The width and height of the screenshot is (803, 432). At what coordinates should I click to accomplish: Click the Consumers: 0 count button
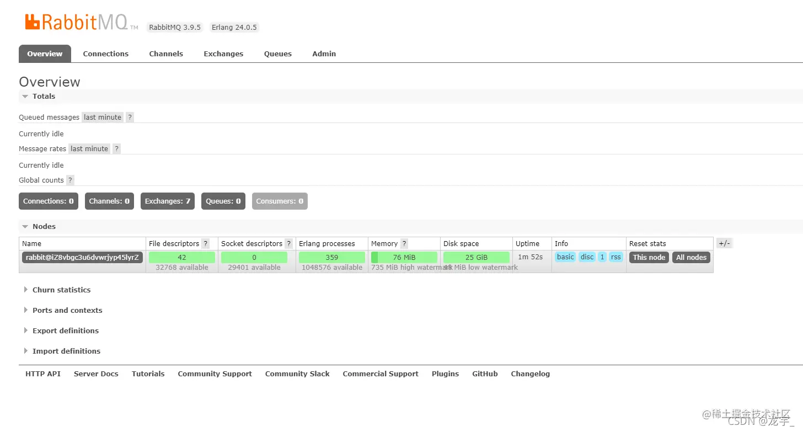pos(280,201)
